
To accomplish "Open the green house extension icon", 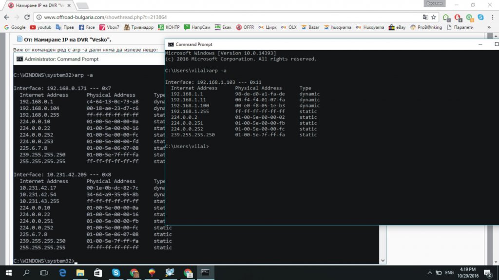I will click(x=446, y=18).
